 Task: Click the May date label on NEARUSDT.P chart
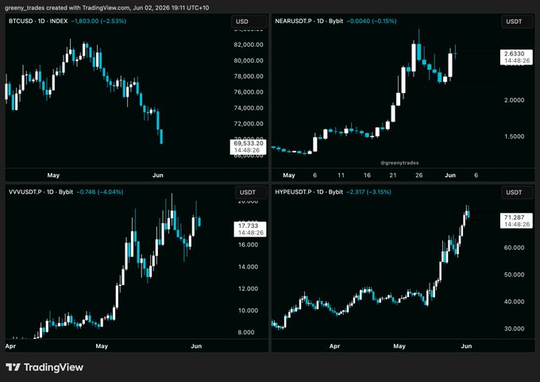pos(289,176)
